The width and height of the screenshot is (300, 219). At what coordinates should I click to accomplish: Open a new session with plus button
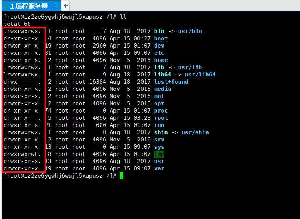coord(65,6)
